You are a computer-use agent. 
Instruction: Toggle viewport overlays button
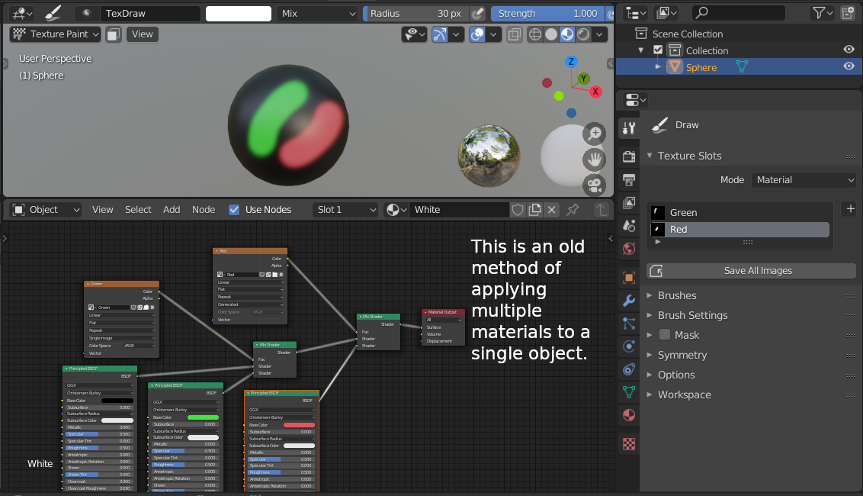pyautogui.click(x=477, y=34)
